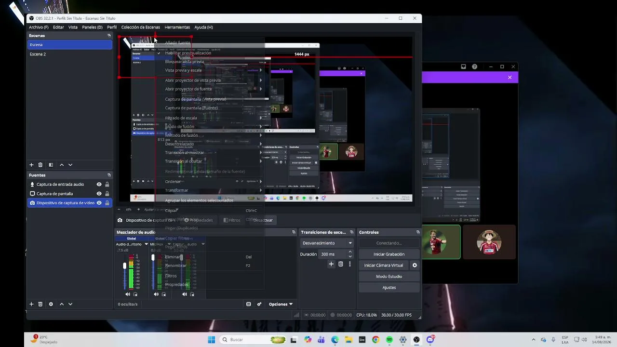Show hidden icons in system tray
This screenshot has height=347, width=617.
(533, 340)
